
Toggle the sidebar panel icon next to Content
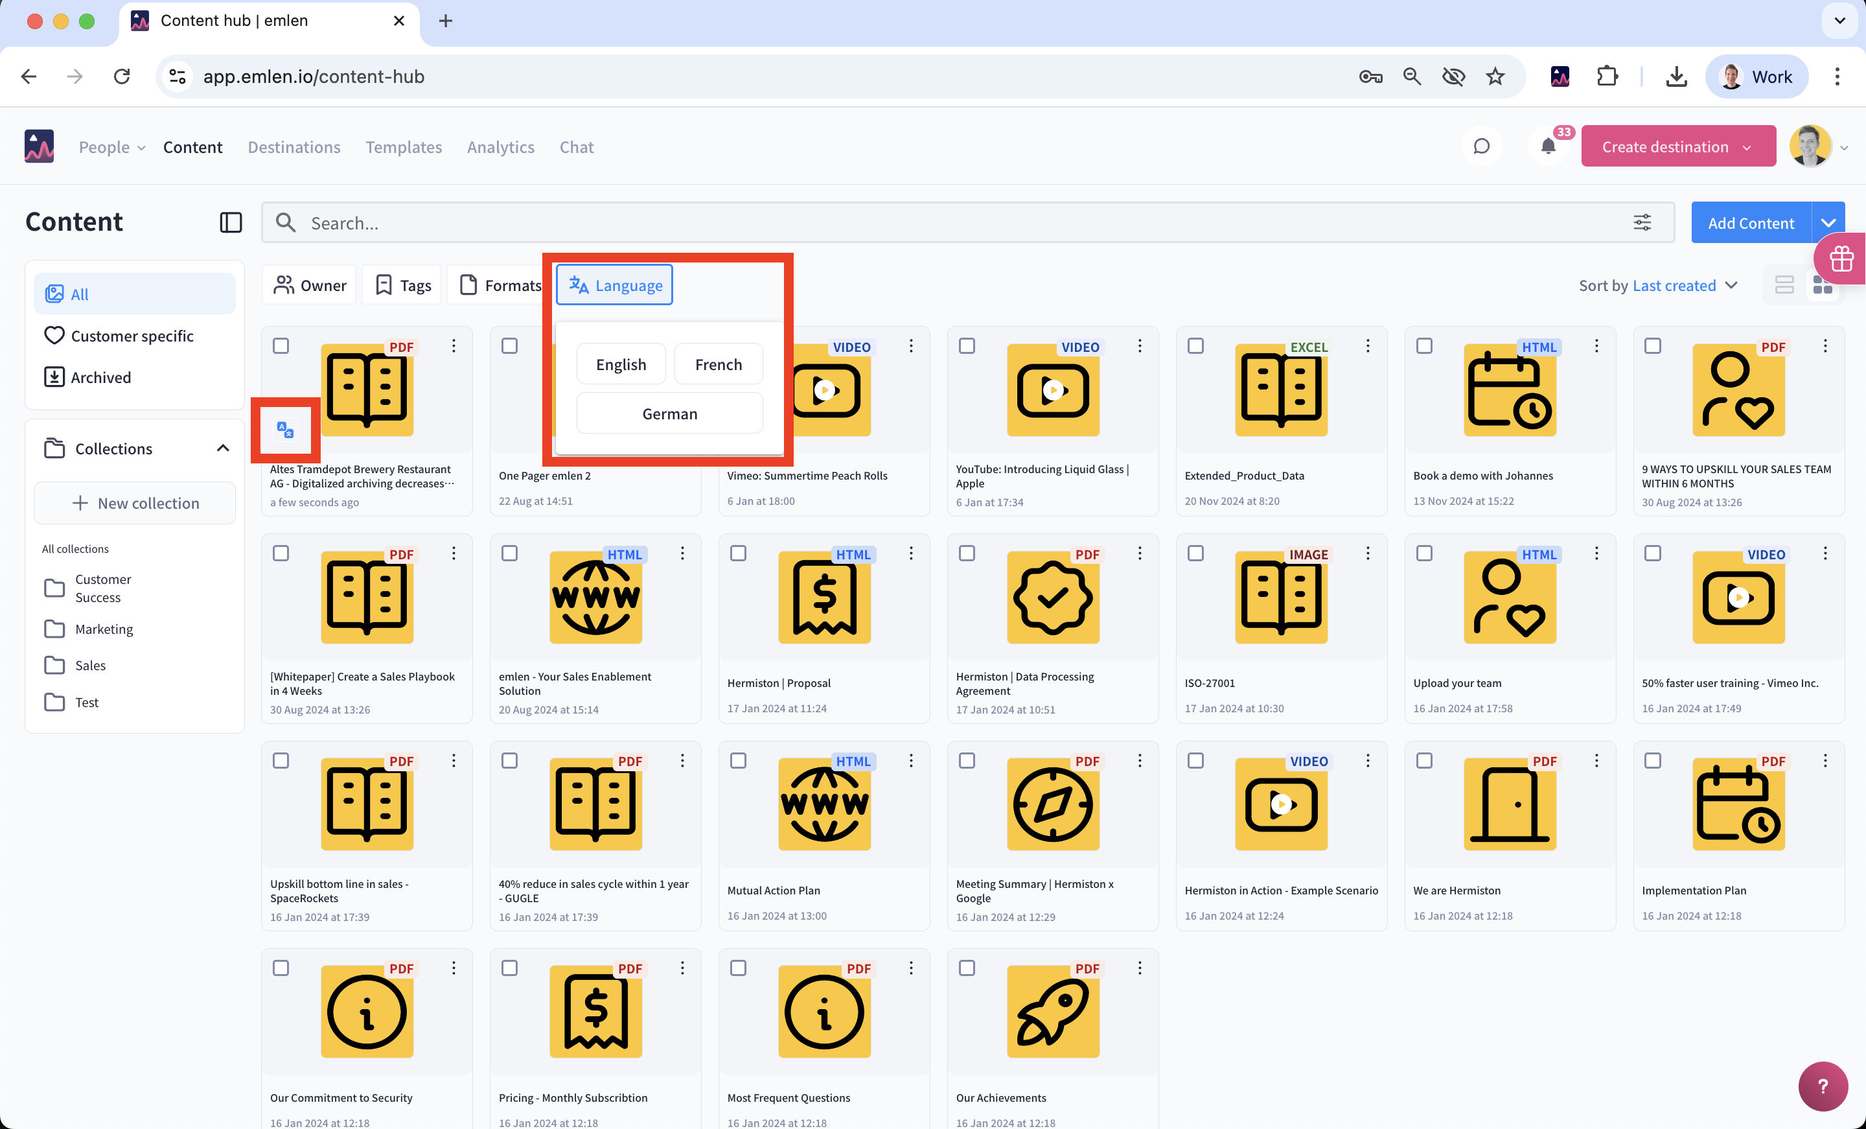point(230,222)
